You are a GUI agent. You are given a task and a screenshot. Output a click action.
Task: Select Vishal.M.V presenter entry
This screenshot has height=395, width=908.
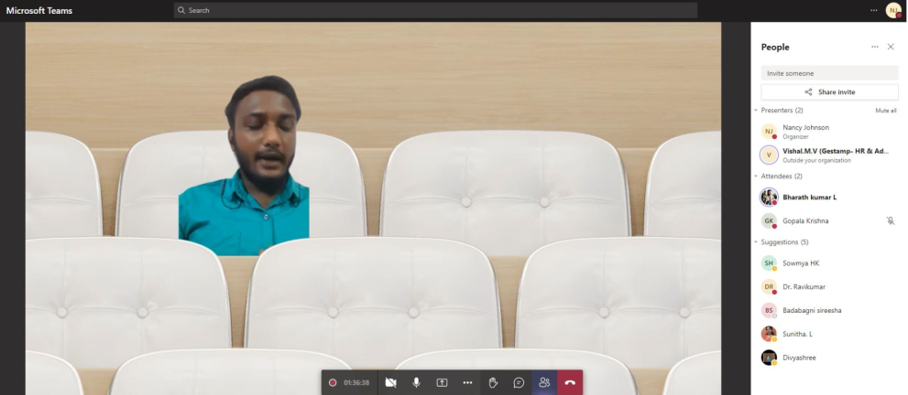pos(829,155)
